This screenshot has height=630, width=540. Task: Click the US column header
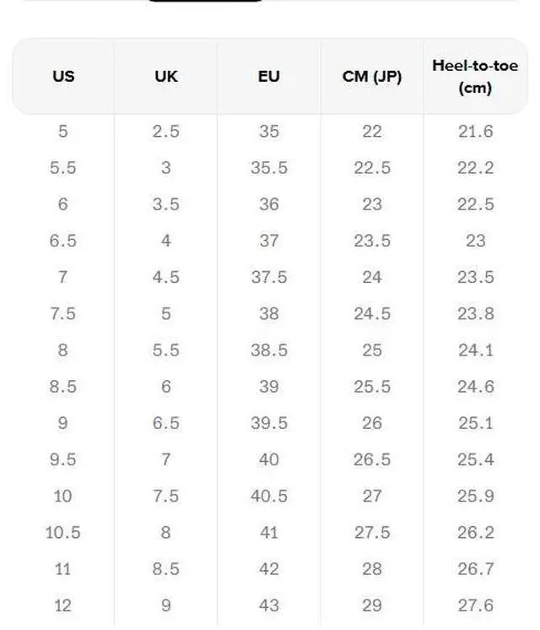[x=63, y=76]
